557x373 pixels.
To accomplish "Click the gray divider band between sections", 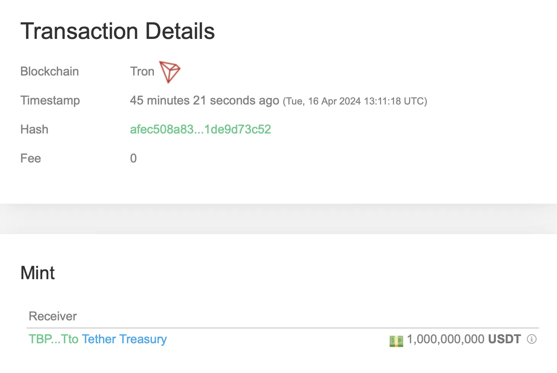I will [278, 219].
